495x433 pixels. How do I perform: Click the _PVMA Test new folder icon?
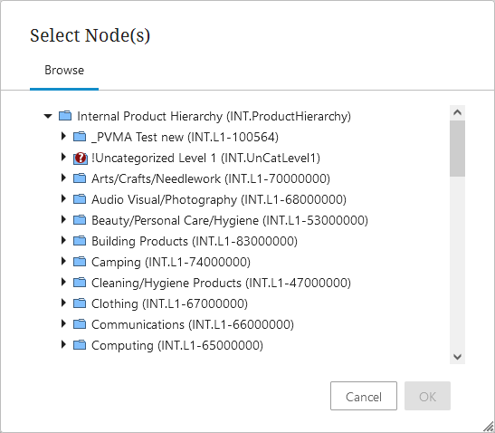coord(80,137)
